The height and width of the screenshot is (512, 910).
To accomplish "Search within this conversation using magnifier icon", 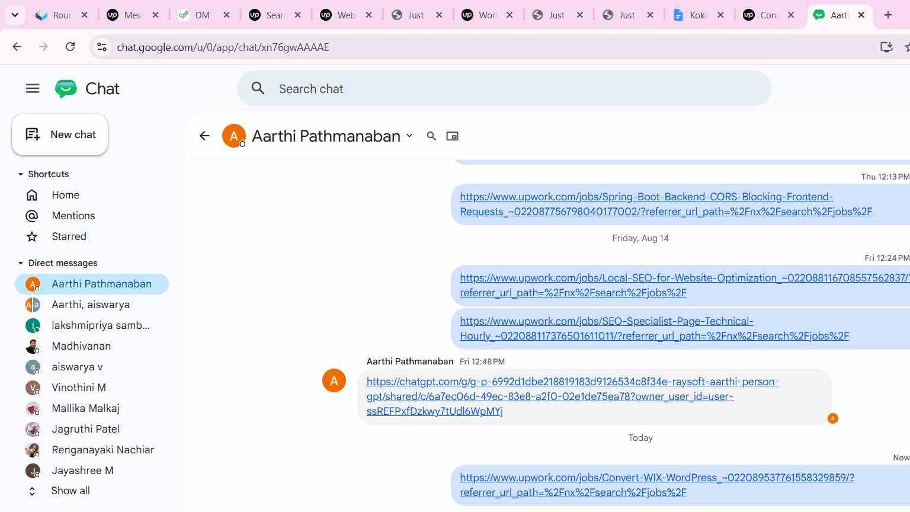I will tap(431, 136).
